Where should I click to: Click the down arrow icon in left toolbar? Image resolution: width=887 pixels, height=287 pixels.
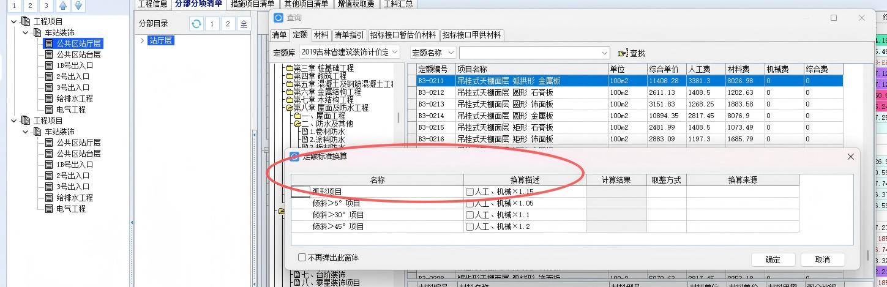(78, 6)
